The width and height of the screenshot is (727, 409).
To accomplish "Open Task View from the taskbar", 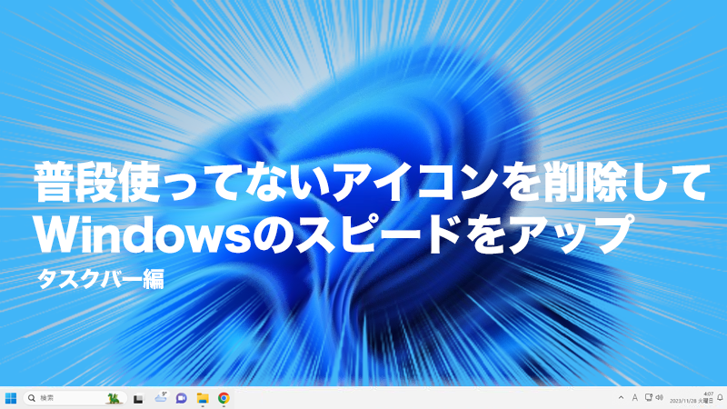I will pyautogui.click(x=138, y=398).
